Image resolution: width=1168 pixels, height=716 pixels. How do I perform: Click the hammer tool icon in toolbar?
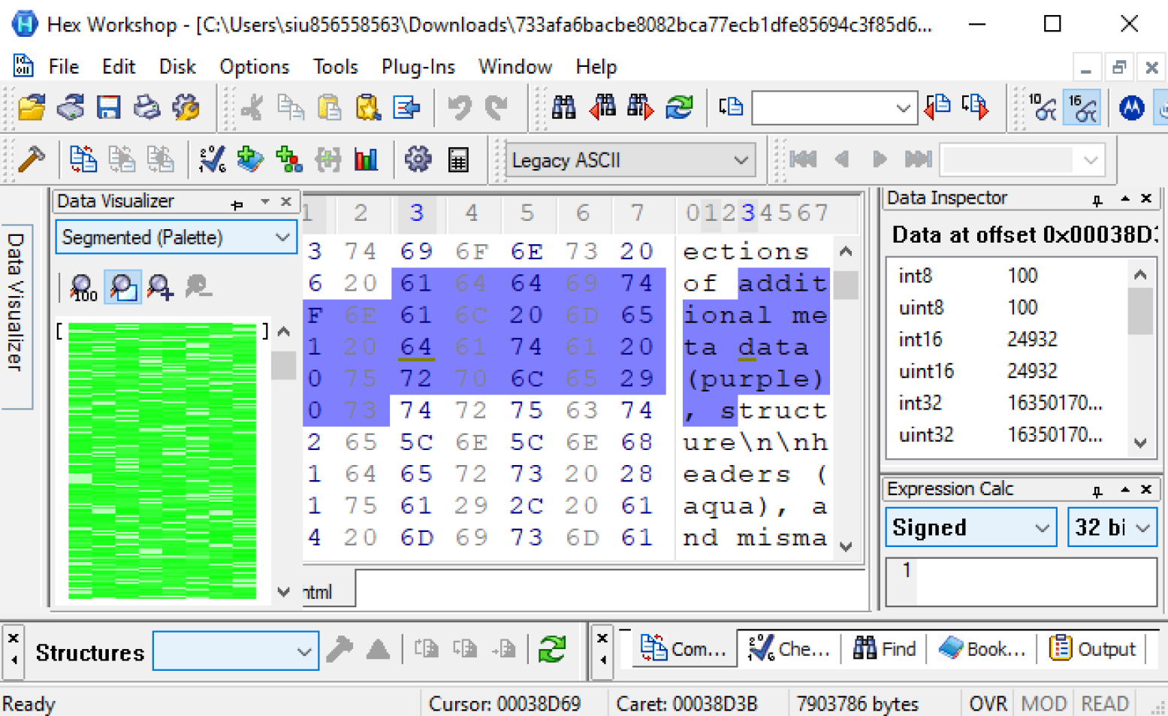tap(32, 160)
